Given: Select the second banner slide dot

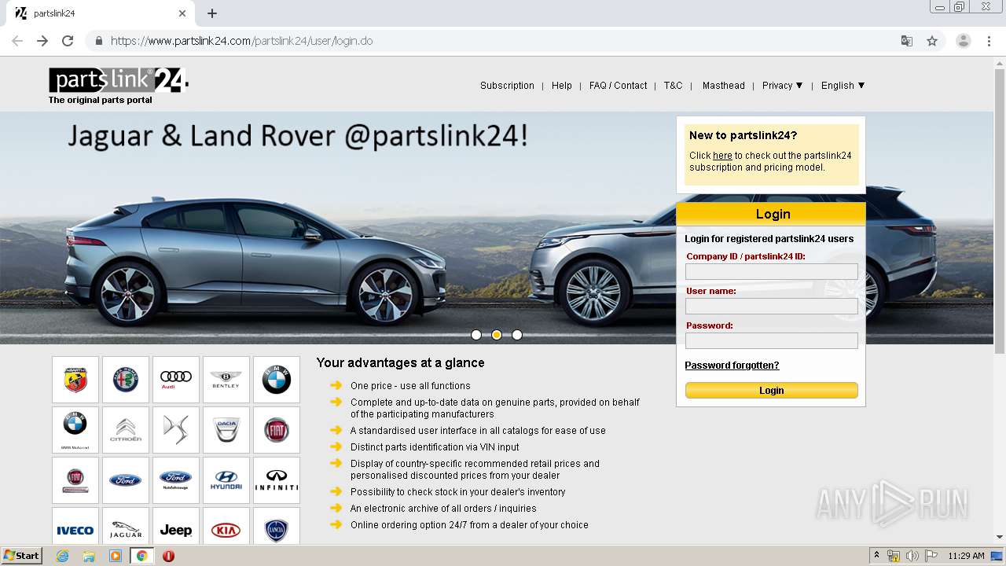Looking at the screenshot, I should [497, 335].
